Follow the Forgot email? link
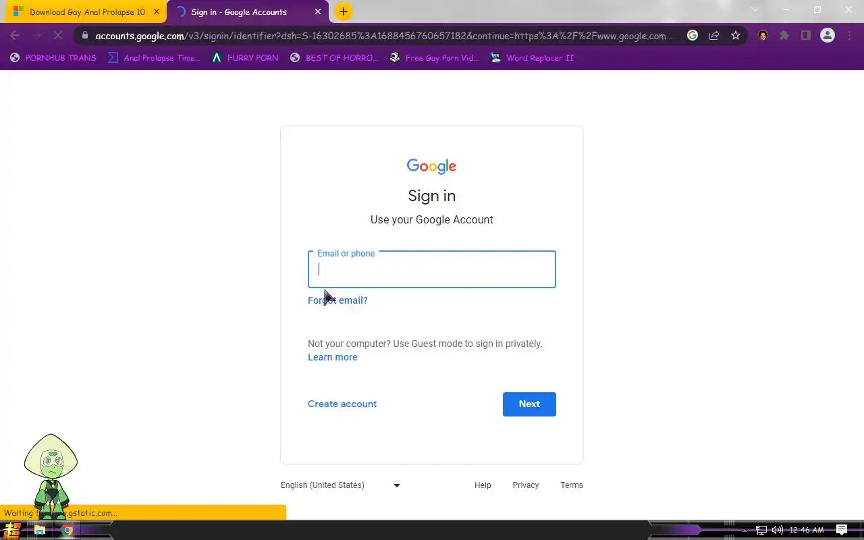The height and width of the screenshot is (540, 864). pyautogui.click(x=337, y=300)
